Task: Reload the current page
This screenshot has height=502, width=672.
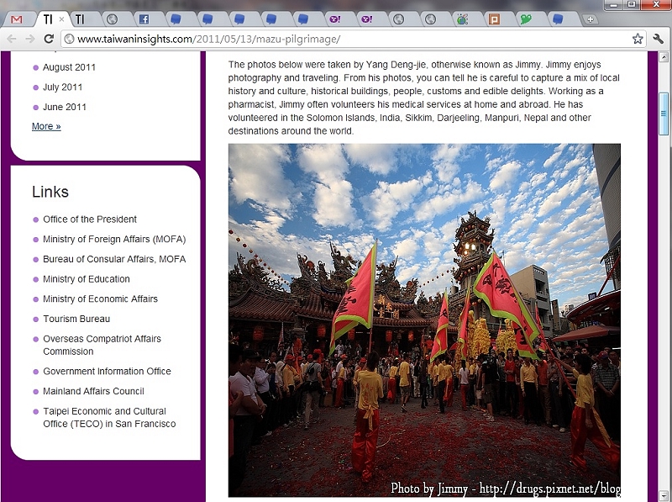Action: (x=49, y=39)
